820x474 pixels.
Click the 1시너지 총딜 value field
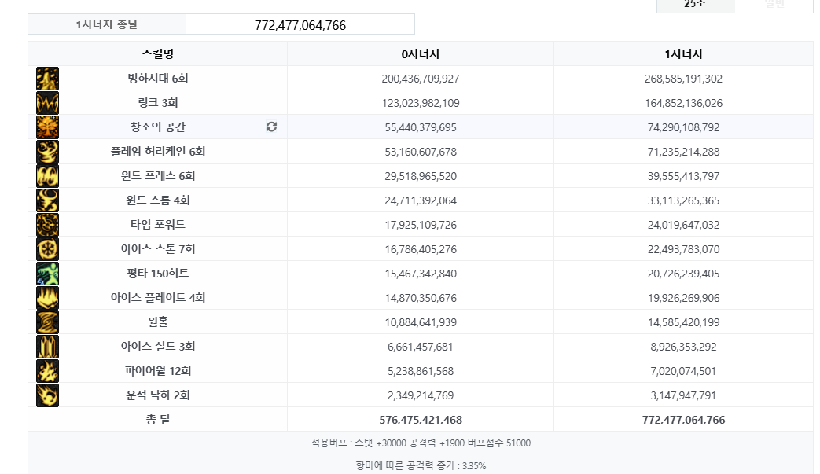tap(300, 25)
